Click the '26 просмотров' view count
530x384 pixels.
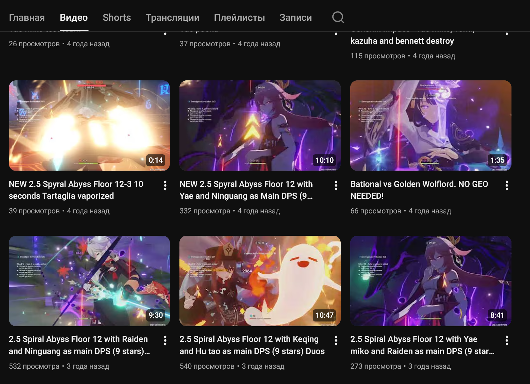point(34,44)
